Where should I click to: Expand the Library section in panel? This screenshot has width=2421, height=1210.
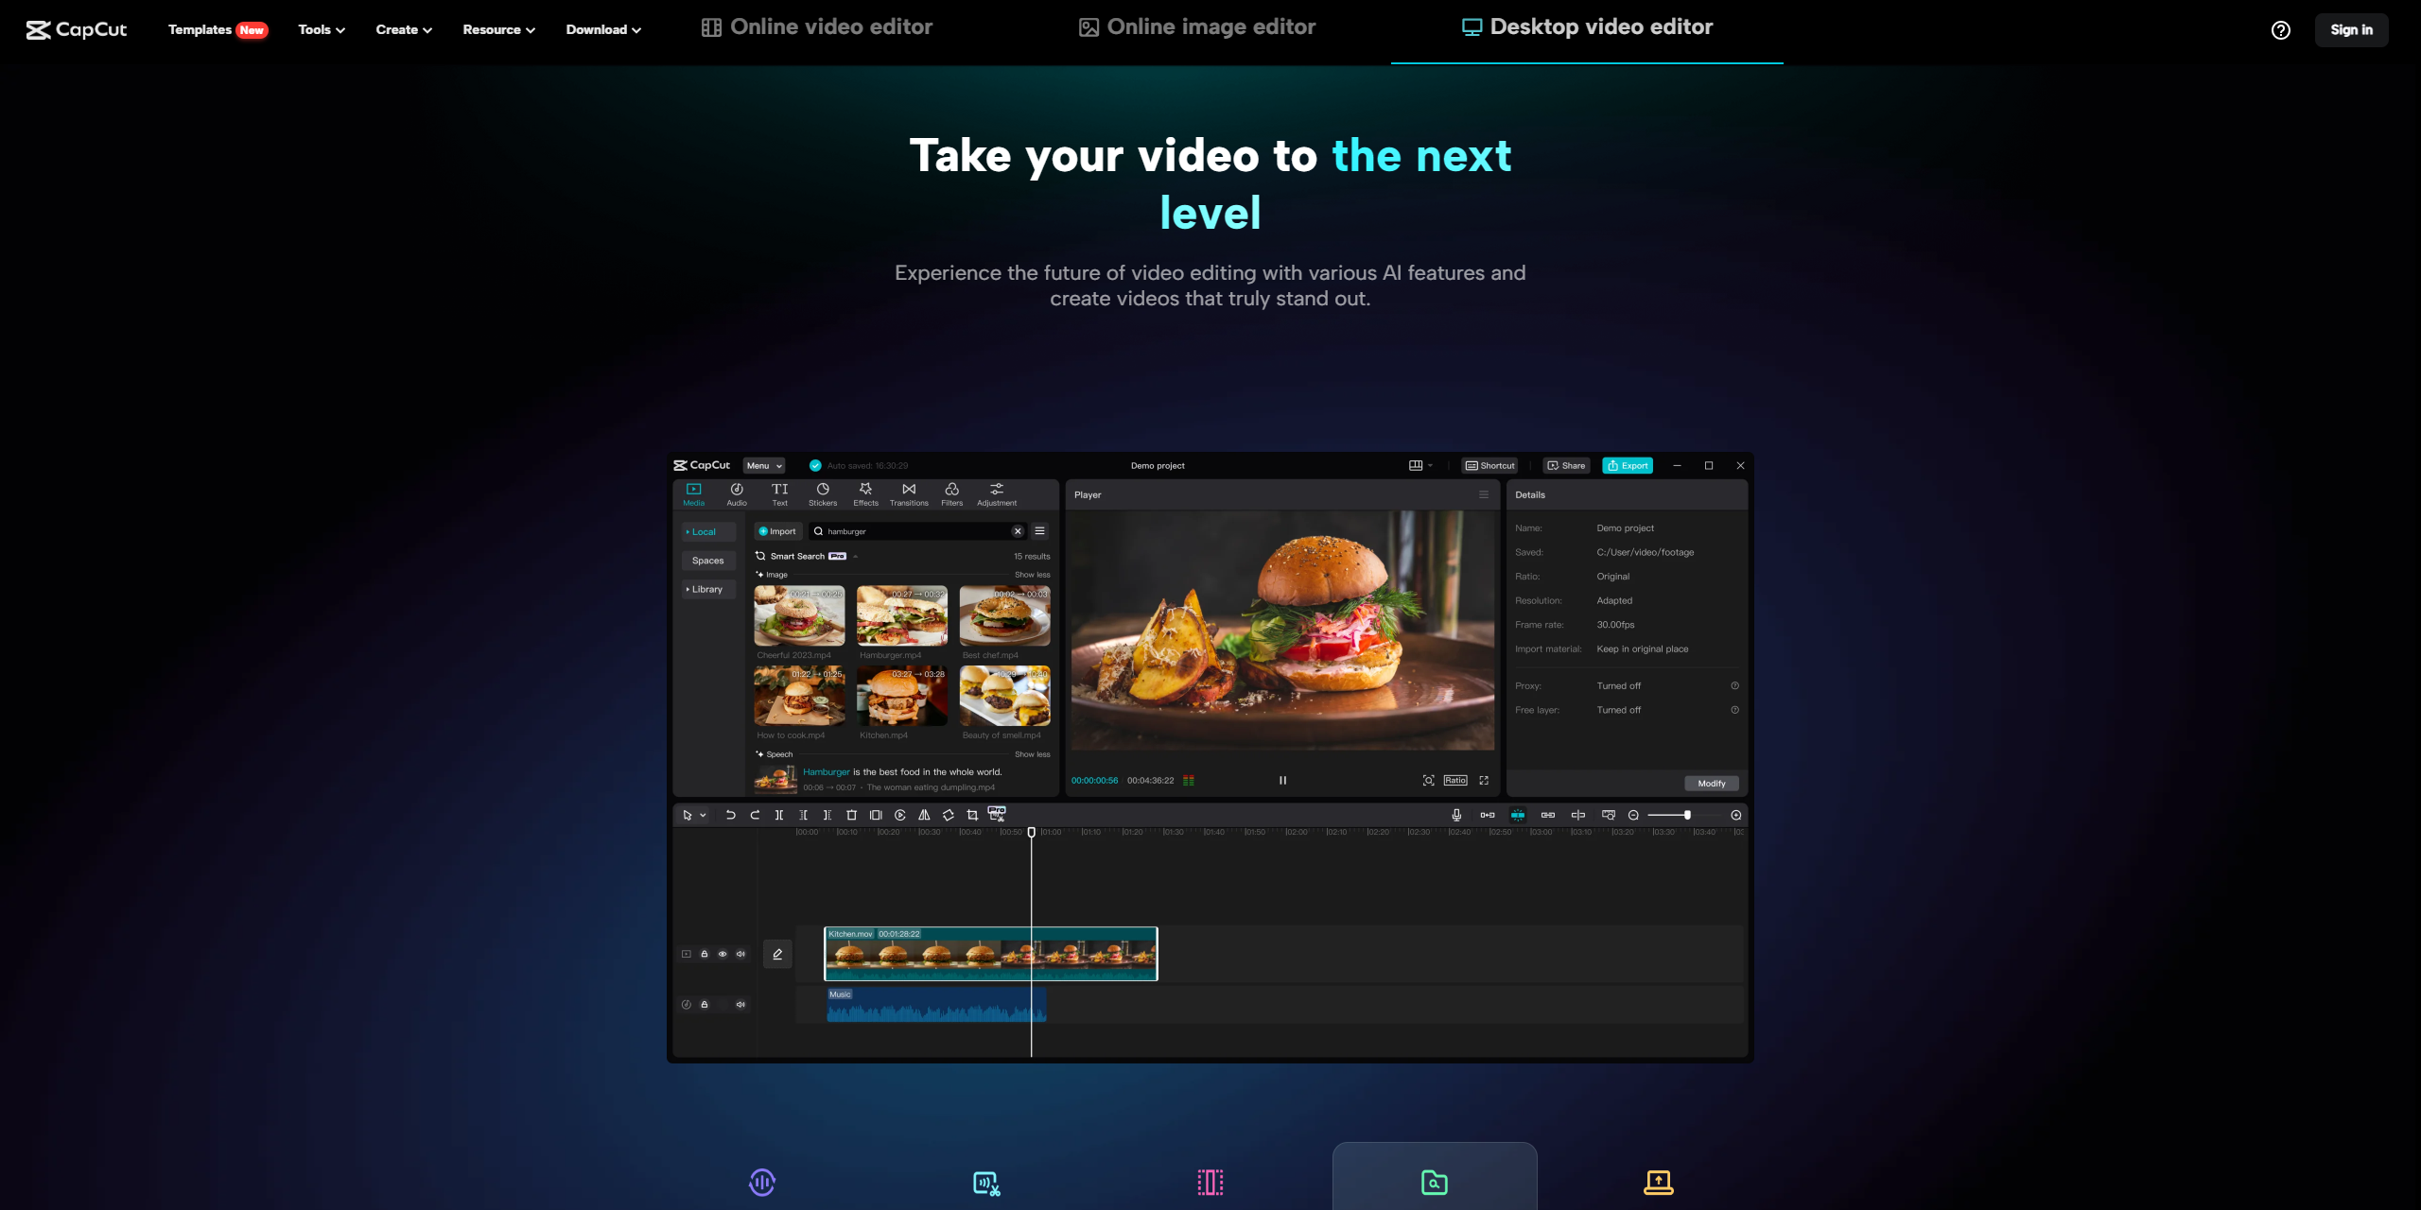[x=708, y=588]
